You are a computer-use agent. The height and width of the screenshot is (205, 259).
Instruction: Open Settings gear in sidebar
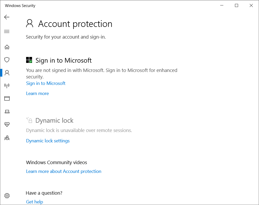click(7, 196)
